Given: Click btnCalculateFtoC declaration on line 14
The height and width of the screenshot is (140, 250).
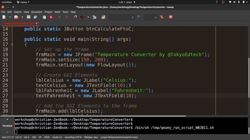Looking at the screenshot, I should point(109,29).
